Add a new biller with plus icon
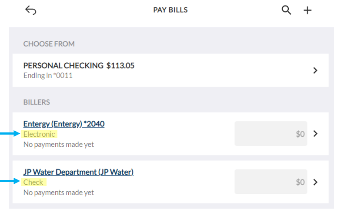 tap(307, 10)
